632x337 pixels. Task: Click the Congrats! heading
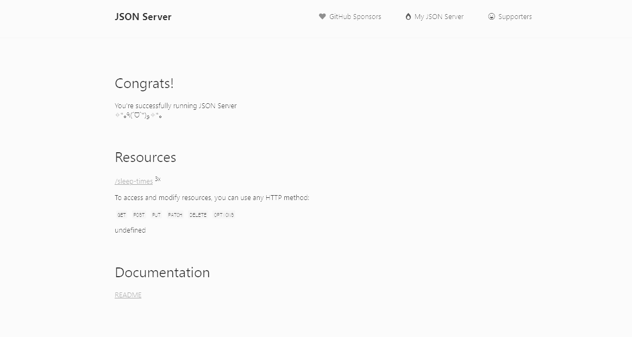(145, 84)
